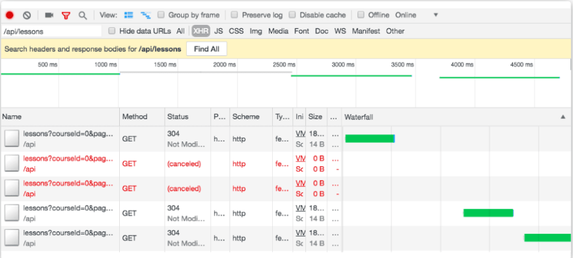Stop recording the network log

(x=10, y=15)
